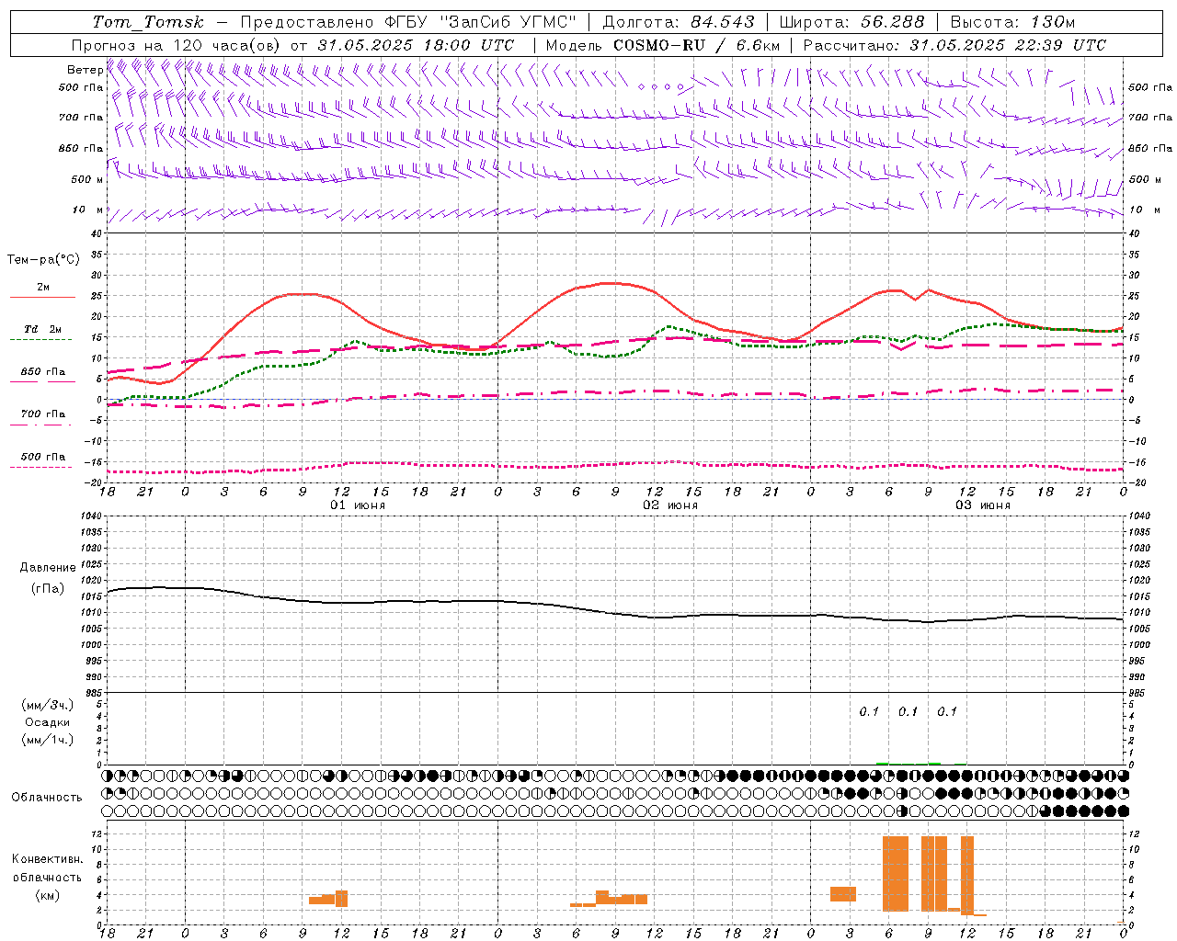The height and width of the screenshot is (941, 1177).
Task: Select 'Прогноз на 120 часа(ов)' forecast length text
Action: click(177, 45)
